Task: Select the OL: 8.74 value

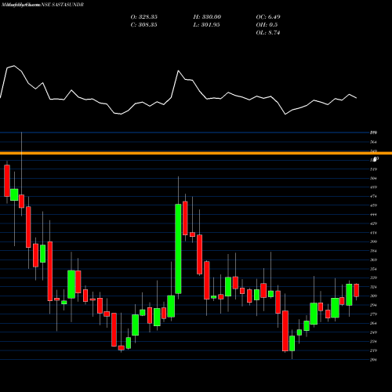Action: 268,33
